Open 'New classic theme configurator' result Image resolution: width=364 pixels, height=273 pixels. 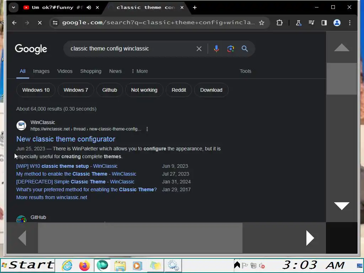[66, 139]
